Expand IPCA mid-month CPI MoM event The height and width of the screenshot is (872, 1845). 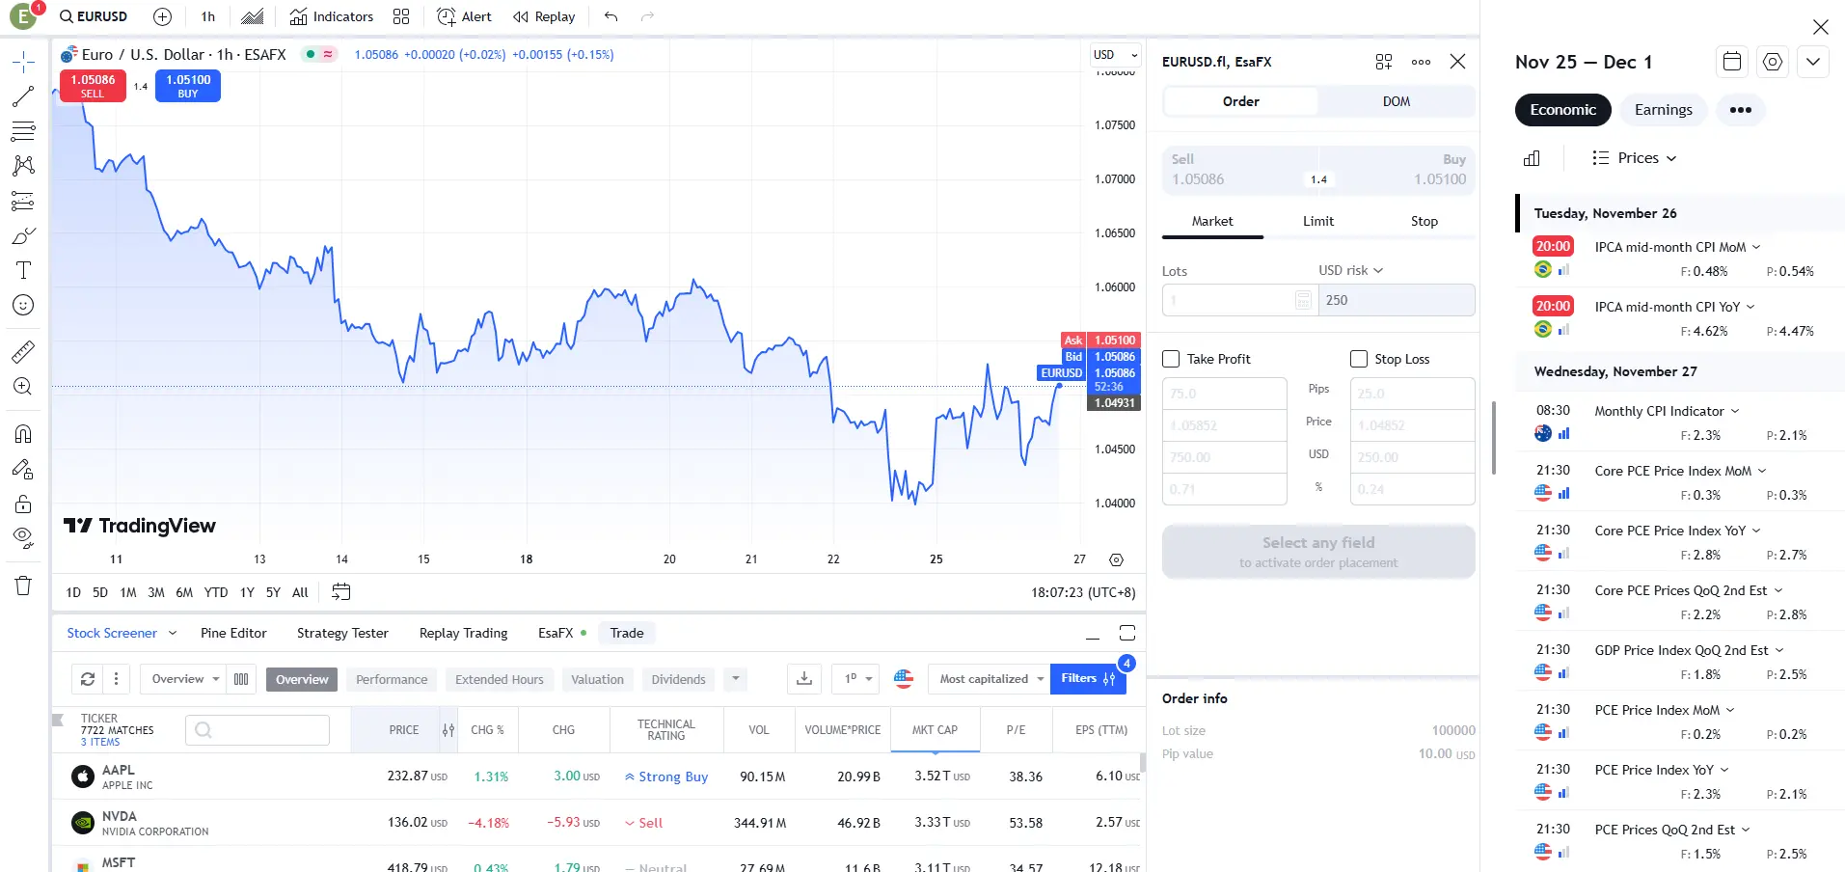[1676, 247]
